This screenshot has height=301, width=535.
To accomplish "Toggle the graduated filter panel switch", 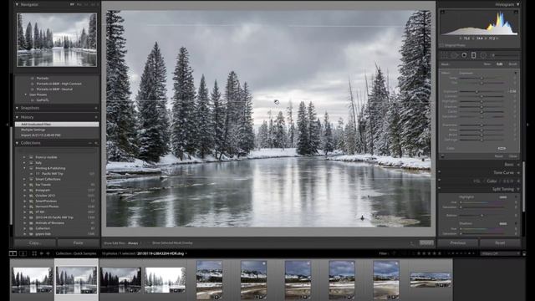I will 442,156.
